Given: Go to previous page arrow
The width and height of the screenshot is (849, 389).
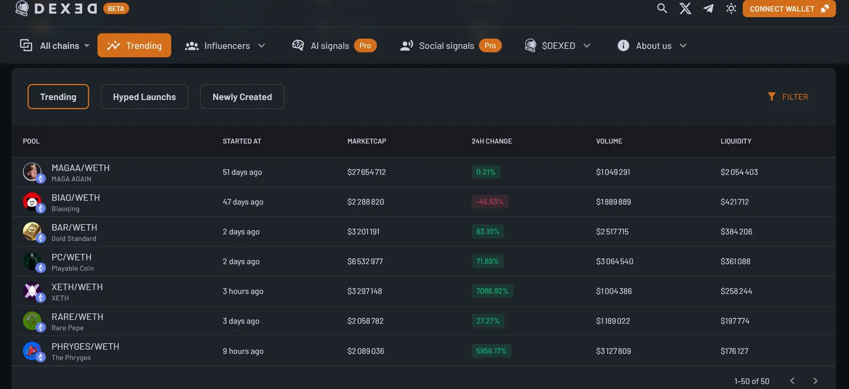Looking at the screenshot, I should pos(792,381).
